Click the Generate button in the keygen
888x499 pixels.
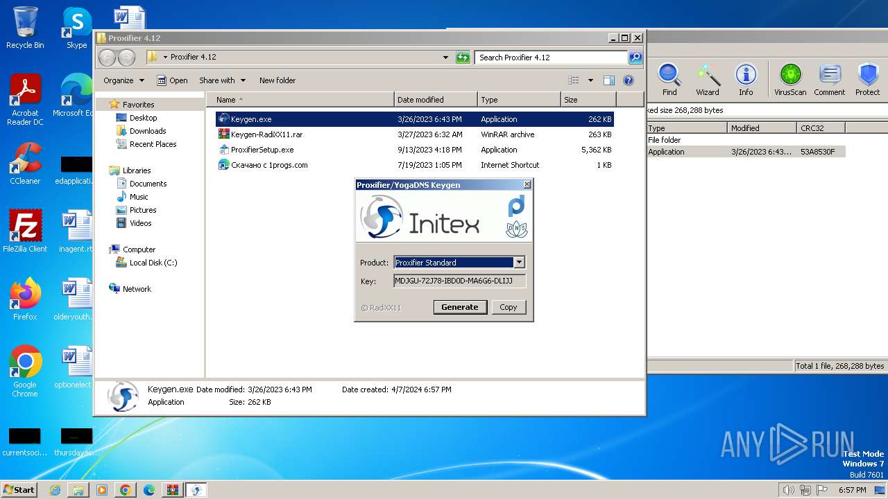[460, 307]
